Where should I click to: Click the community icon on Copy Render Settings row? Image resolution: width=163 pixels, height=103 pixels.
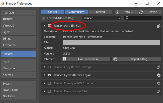pyautogui.click(x=159, y=67)
